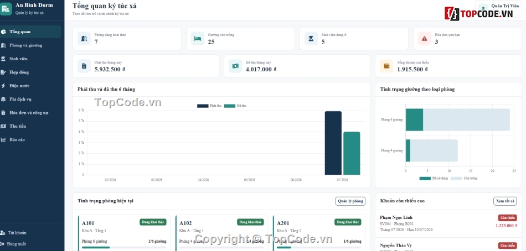The image size is (526, 251).
Task: Click the Phòng và giường building icon
Action: click(3, 45)
